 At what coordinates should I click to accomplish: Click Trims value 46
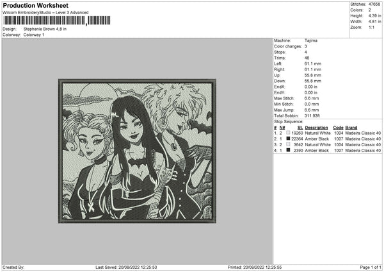pos(307,58)
